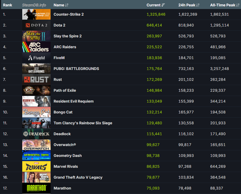Click the Rank column header
Viewport: 241px width, 194px height.
(7, 5)
